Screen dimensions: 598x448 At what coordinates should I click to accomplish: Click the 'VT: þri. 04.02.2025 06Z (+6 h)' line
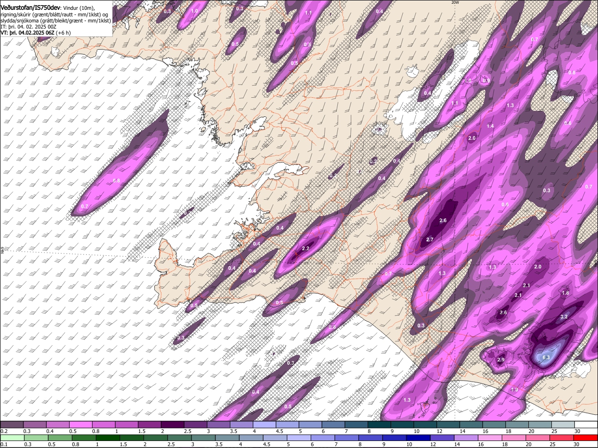36,33
